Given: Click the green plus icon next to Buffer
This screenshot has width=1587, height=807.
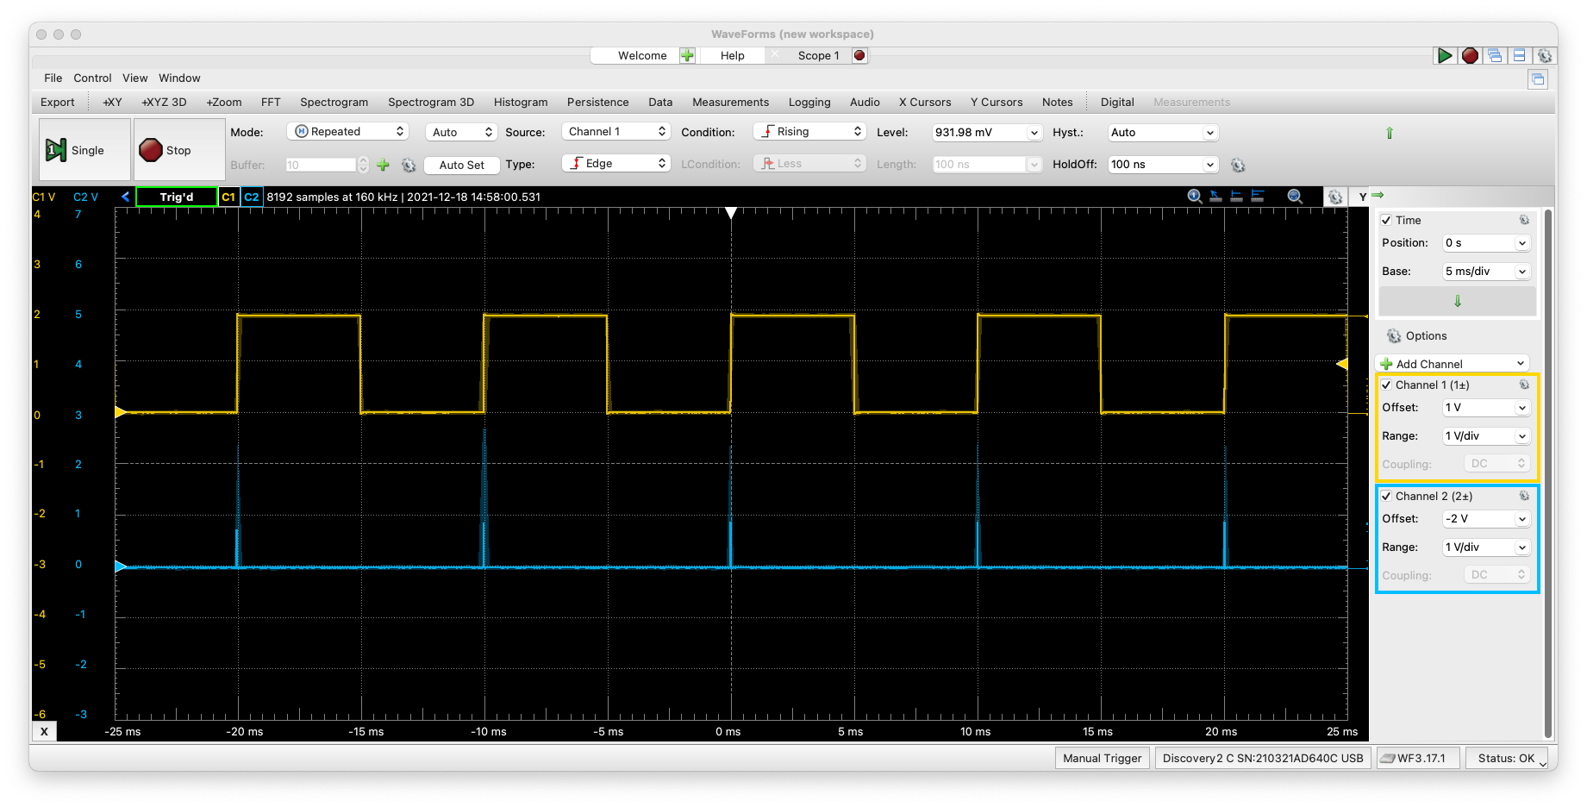Looking at the screenshot, I should click(384, 165).
